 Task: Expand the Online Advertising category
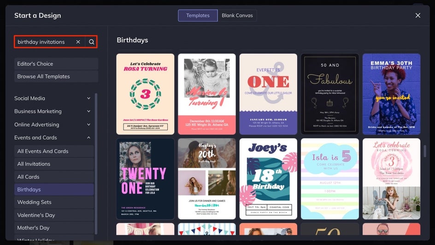[x=53, y=125]
